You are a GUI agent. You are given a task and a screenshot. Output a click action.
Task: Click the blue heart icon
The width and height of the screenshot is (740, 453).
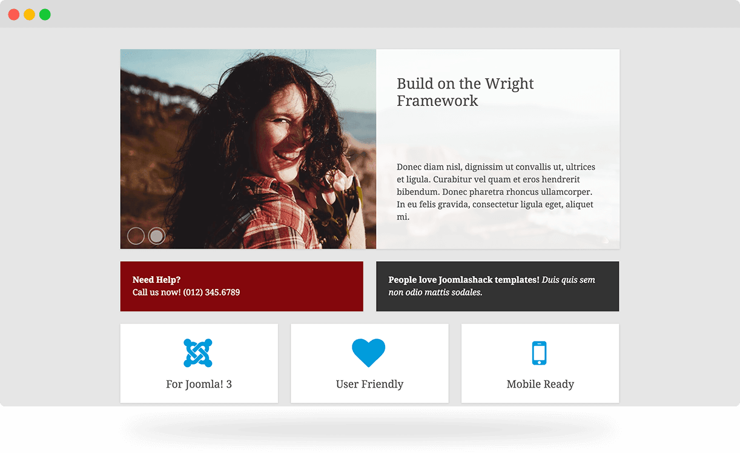369,353
